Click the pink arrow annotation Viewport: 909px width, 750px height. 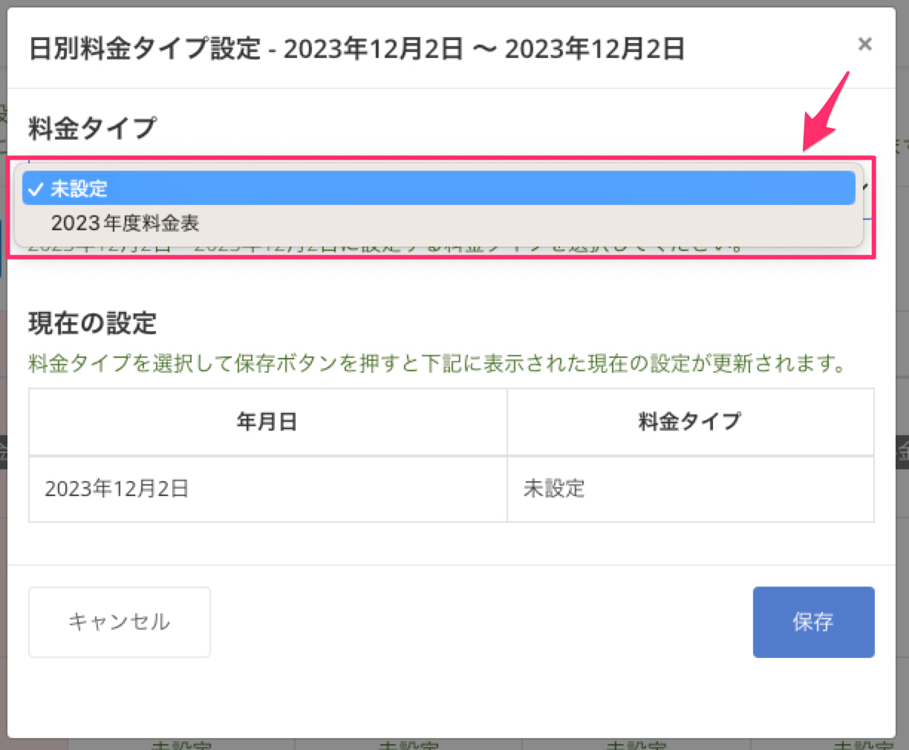pos(827,113)
